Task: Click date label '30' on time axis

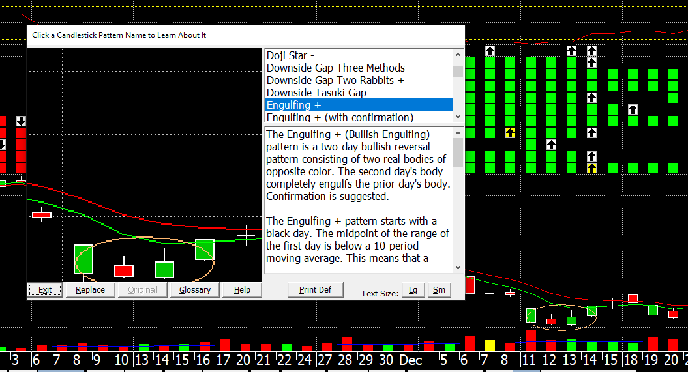Action: click(385, 360)
